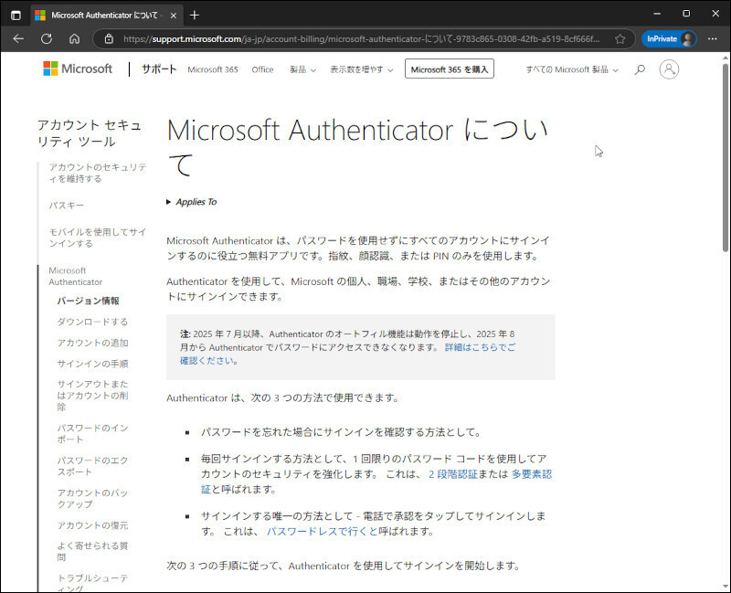This screenshot has width=731, height=593.
Task: Open モバイルを使用してサインインする sidebar item
Action: [x=98, y=238]
